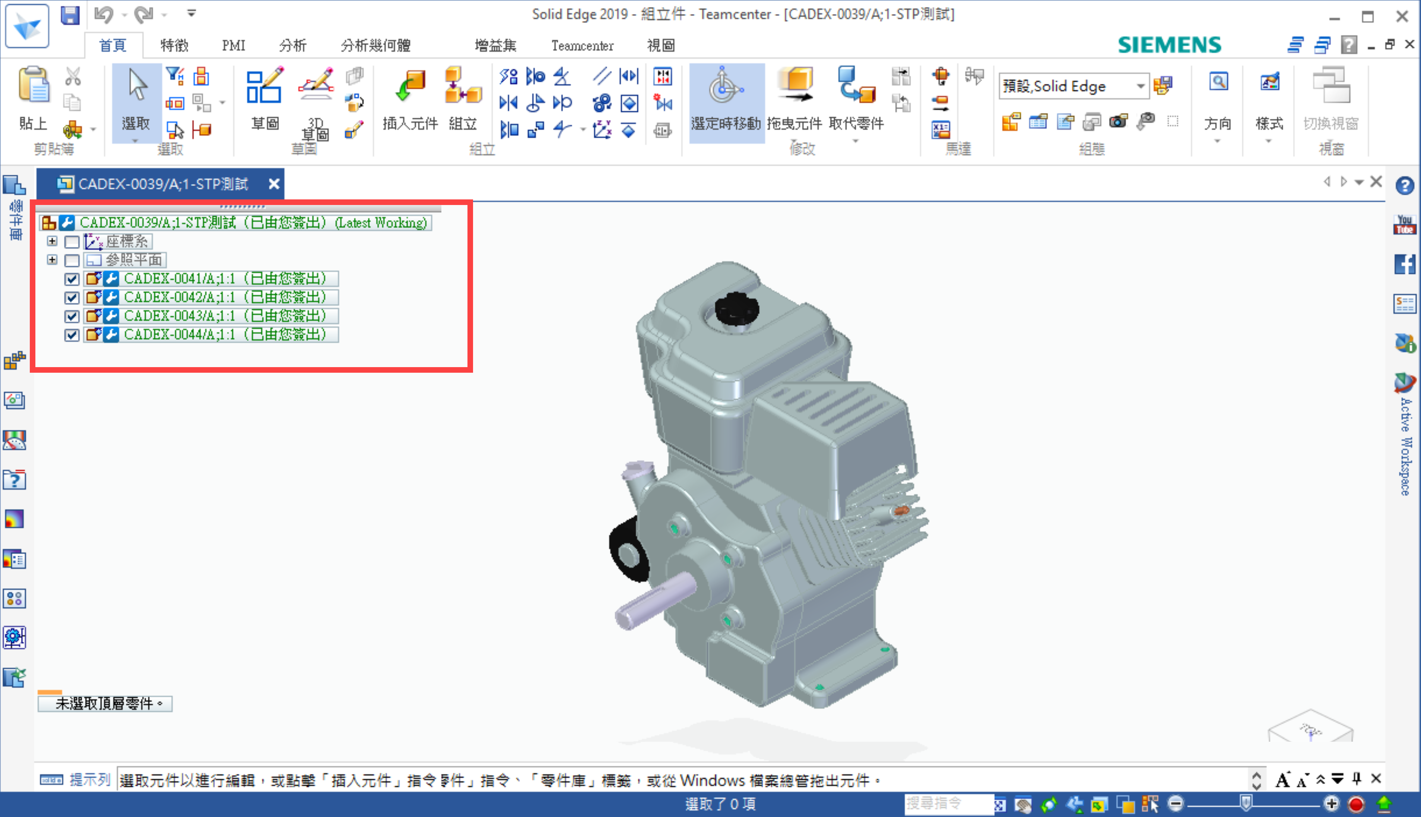Uncheck the CADEX-0042/A;1:1 component checkbox
The height and width of the screenshot is (817, 1421).
(72, 297)
